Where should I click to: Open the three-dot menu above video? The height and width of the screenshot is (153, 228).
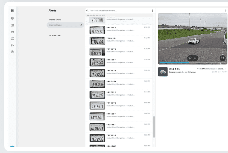(x=225, y=11)
